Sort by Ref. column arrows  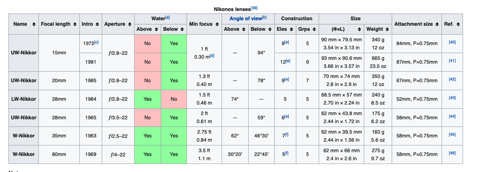pos(458,24)
